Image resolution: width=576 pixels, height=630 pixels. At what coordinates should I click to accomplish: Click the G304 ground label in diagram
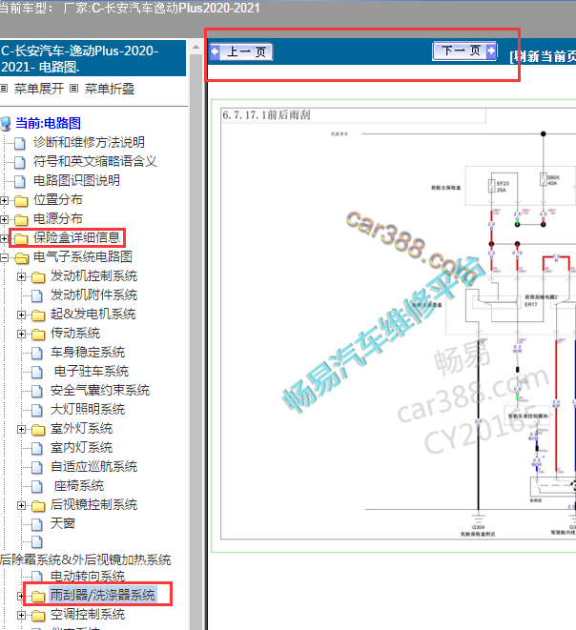coord(478,527)
